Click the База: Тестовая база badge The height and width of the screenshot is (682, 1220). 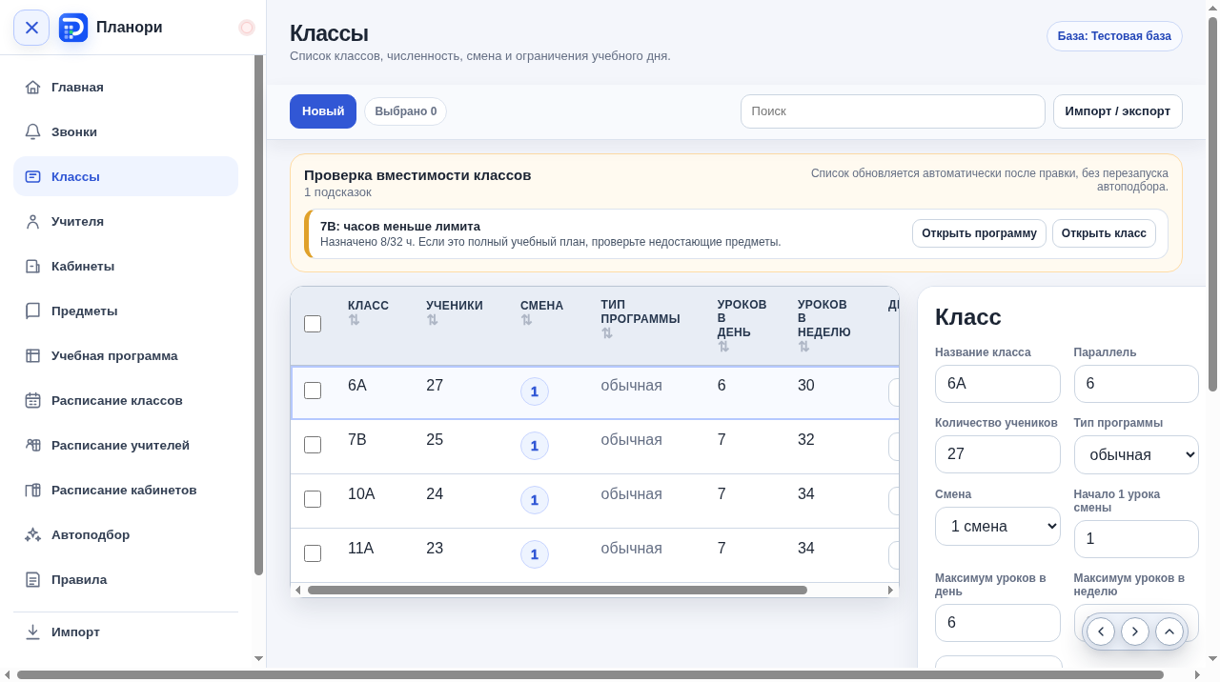coord(1114,36)
